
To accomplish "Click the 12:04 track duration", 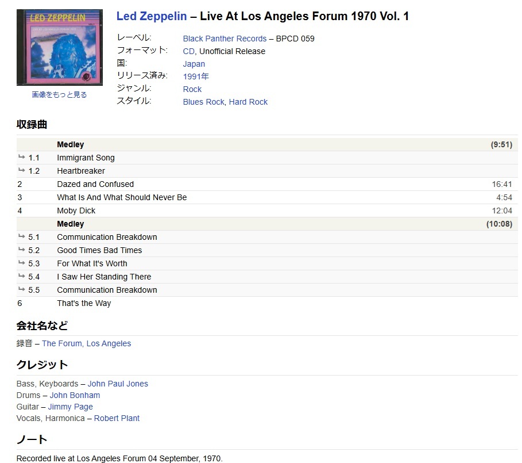I will click(502, 211).
